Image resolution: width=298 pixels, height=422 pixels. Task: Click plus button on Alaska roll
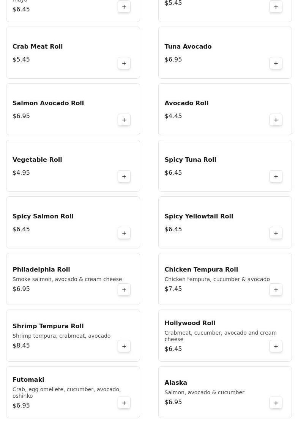pos(276,403)
